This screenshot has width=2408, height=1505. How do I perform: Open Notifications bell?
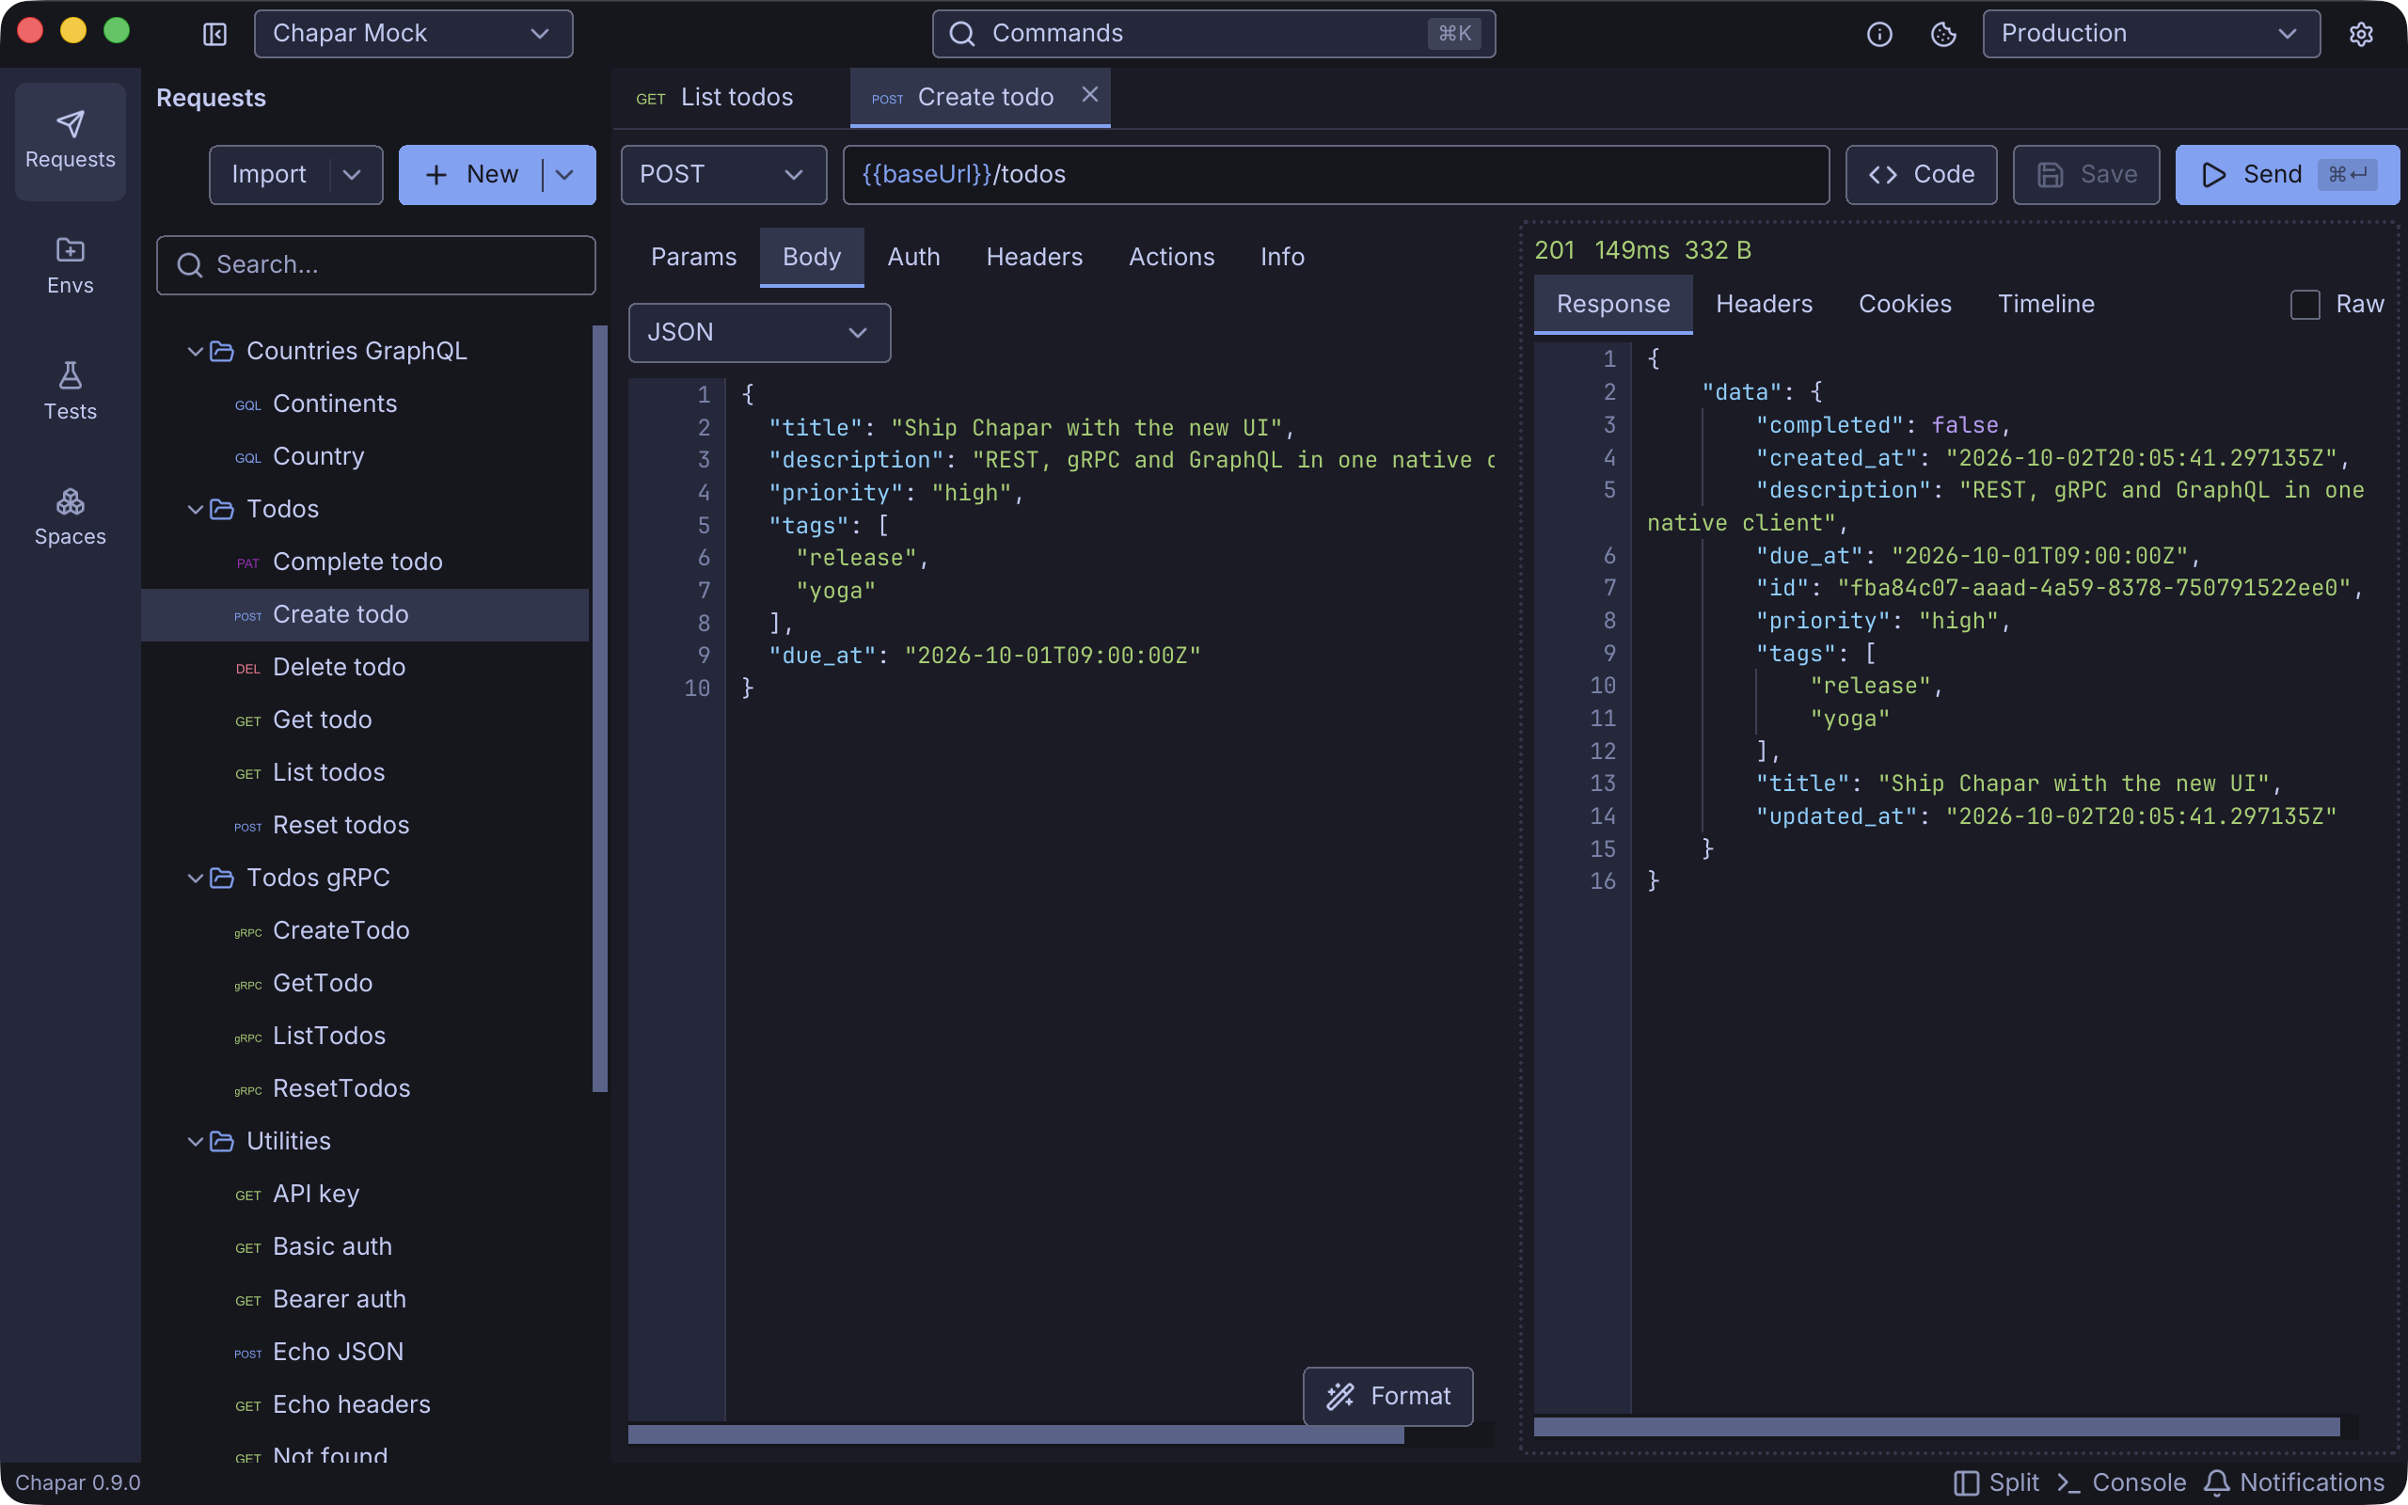[2292, 1482]
